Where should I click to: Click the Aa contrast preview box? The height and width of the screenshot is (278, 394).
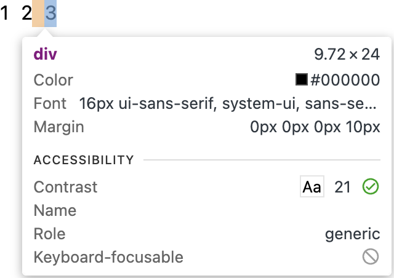click(312, 187)
